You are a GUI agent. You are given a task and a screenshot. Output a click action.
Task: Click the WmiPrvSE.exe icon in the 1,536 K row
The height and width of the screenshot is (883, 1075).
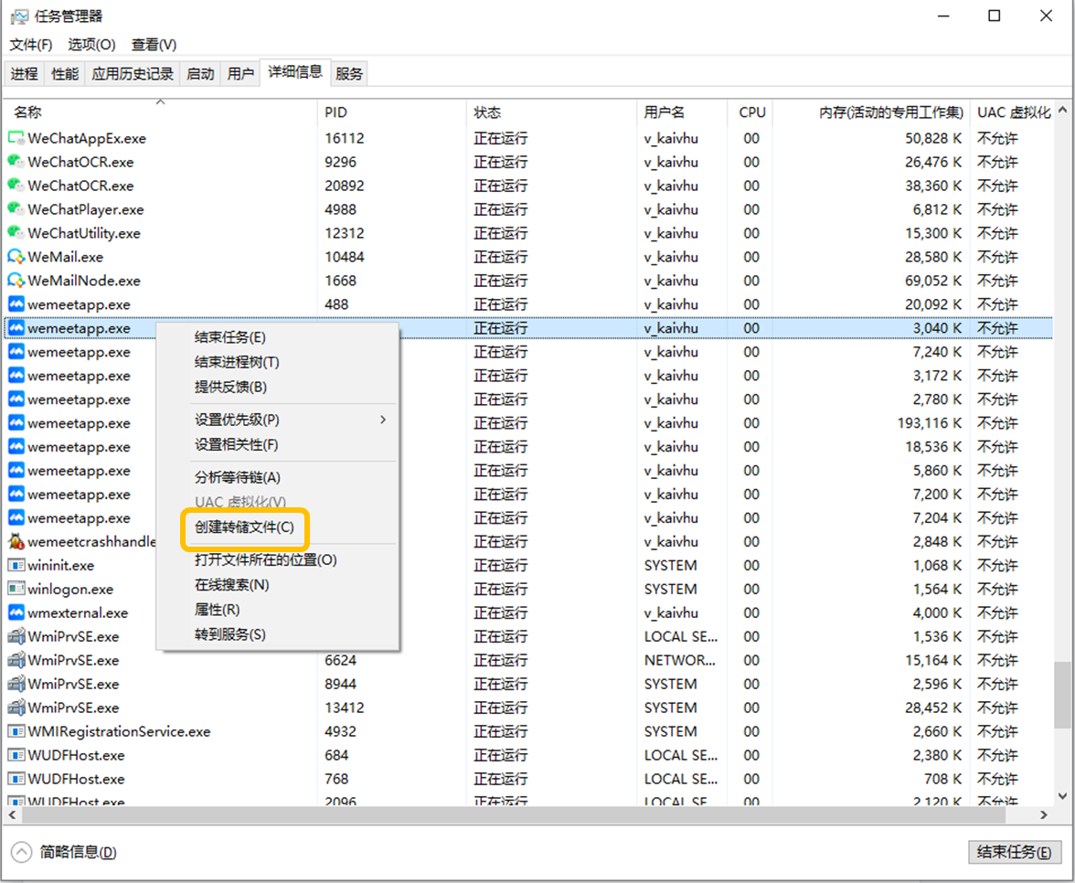click(x=16, y=636)
